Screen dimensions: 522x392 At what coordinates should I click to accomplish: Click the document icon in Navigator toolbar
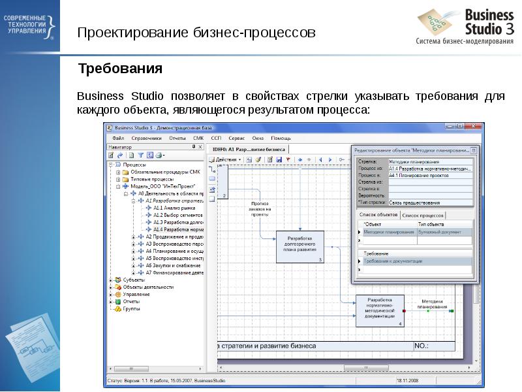[132, 155]
